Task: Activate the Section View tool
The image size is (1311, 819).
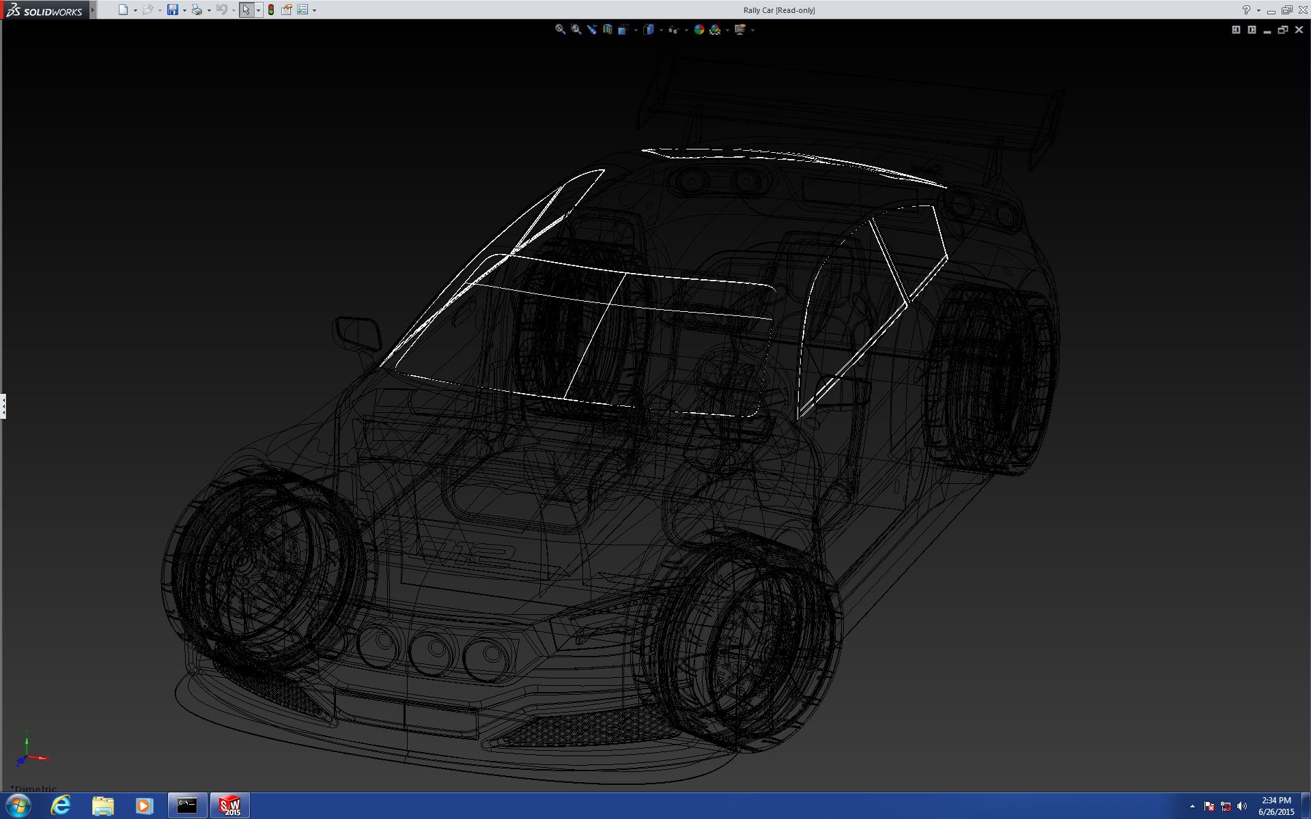Action: tap(607, 29)
